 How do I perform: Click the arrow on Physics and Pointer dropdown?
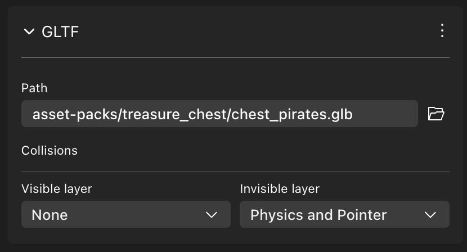click(x=430, y=215)
